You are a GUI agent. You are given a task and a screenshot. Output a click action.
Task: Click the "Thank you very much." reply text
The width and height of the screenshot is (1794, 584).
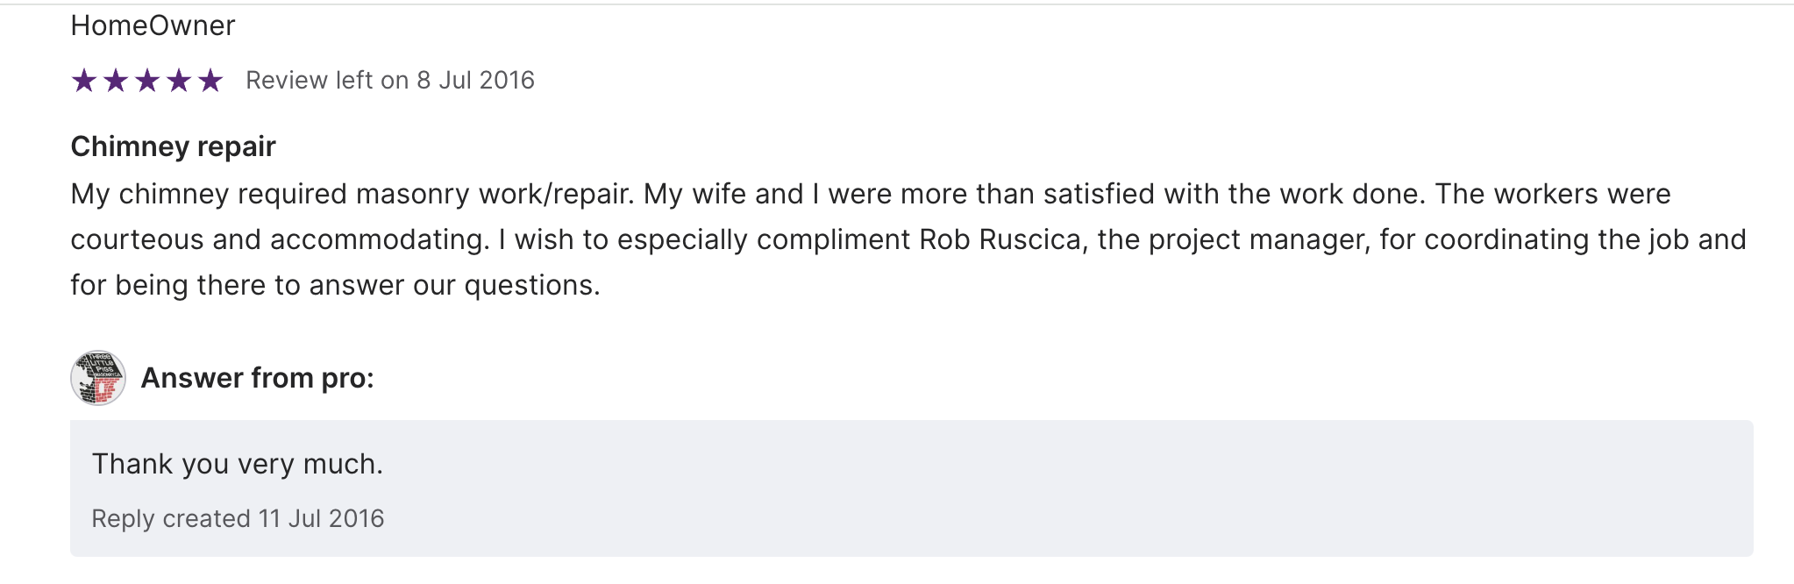237,464
